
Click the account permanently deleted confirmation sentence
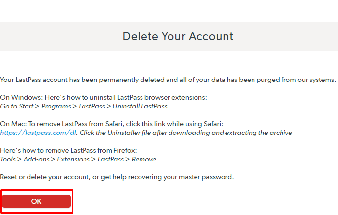pos(168,80)
